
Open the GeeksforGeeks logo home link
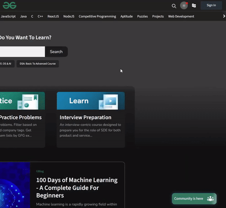pos(9,6)
